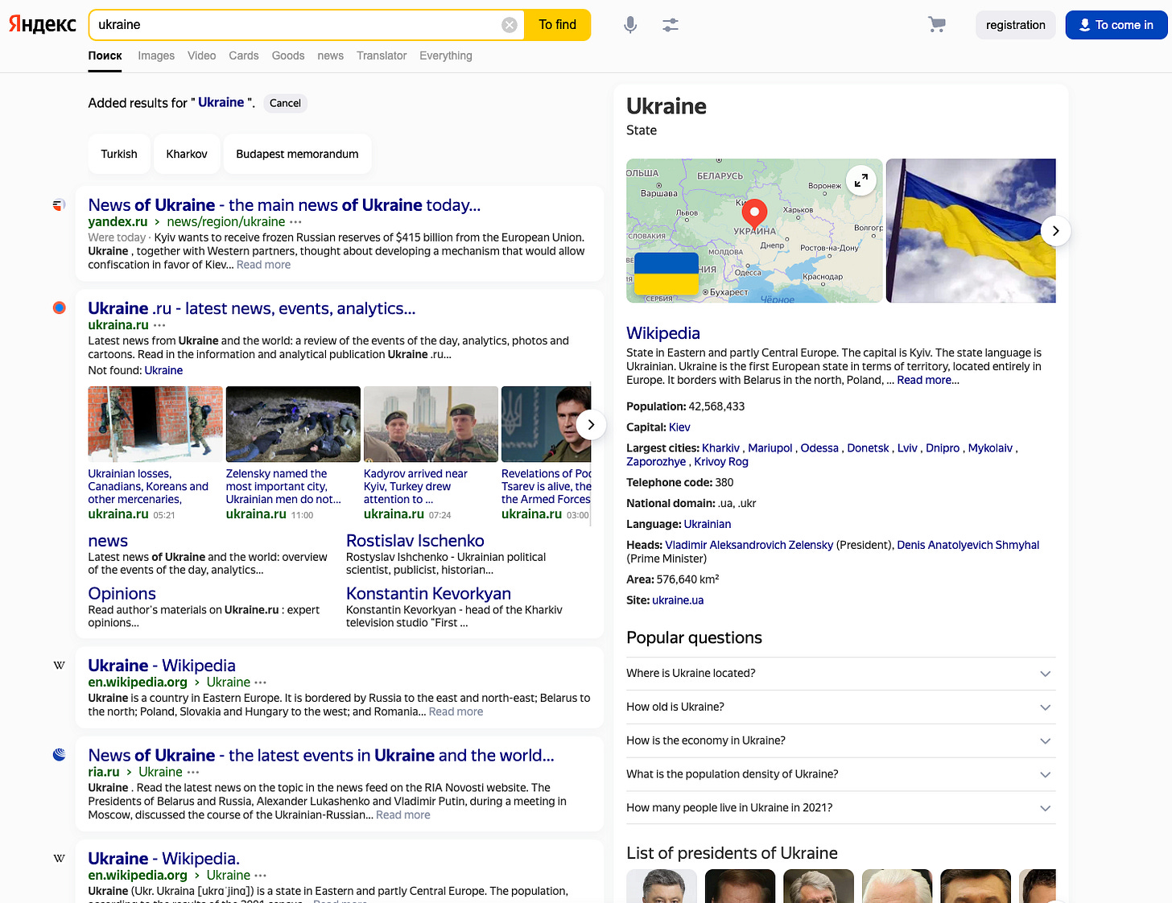
Task: Open the Rostislav Ischenko sitelink
Action: pos(415,541)
